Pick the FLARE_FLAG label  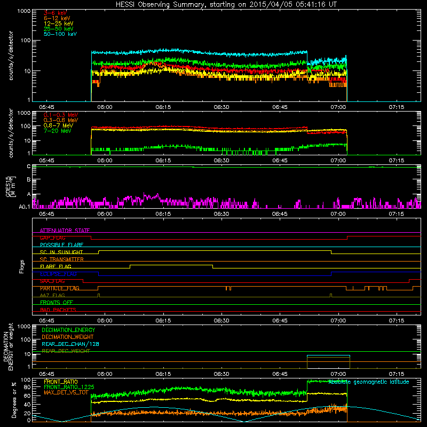click(x=56, y=266)
